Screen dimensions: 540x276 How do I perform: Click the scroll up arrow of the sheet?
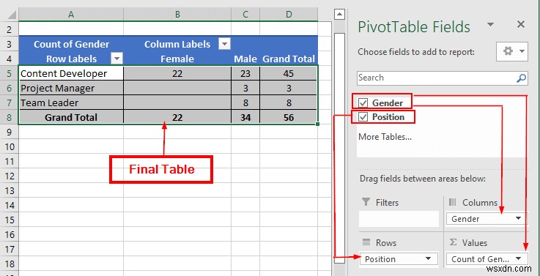339,14
